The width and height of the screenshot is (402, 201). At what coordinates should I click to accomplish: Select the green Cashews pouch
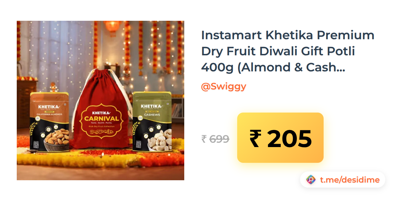coord(152,122)
